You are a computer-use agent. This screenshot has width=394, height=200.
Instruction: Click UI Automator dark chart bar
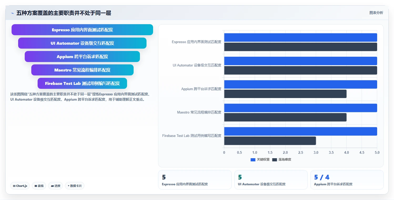(x=301, y=70)
